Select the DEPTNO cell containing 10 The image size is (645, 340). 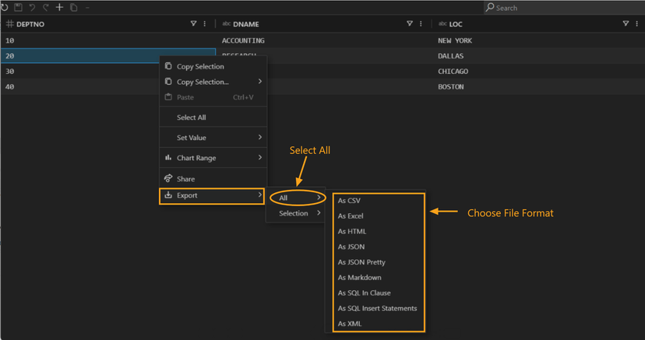point(108,40)
